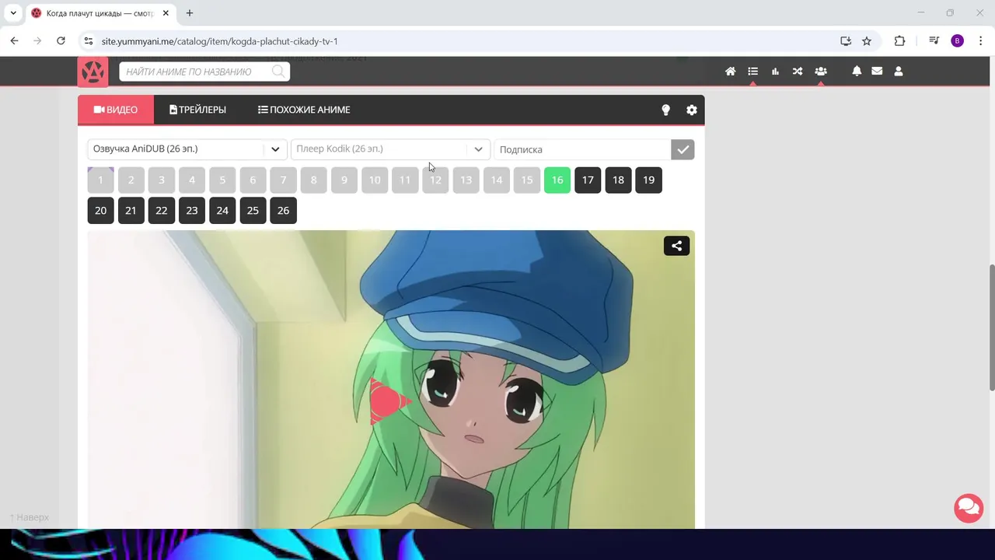Screen dimensions: 995x560
Task: Select episode 19
Action: 648,180
